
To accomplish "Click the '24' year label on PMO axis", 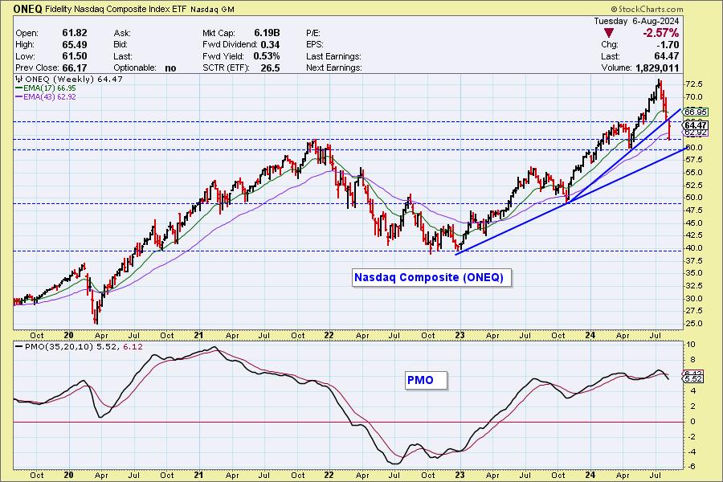I will click(x=590, y=475).
